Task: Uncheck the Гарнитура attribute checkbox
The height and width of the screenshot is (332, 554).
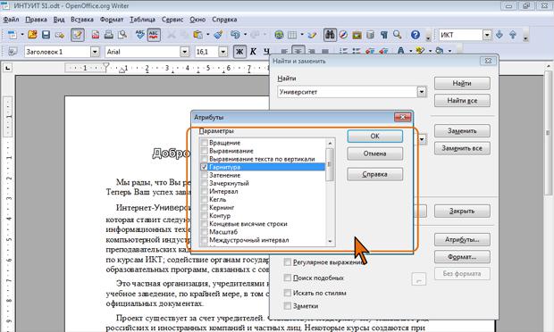Action: pos(205,167)
